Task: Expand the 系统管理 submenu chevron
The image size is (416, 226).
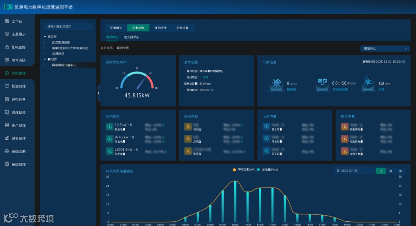Action: (29, 164)
